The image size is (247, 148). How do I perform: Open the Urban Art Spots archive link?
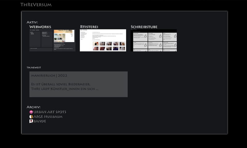(x=50, y=112)
